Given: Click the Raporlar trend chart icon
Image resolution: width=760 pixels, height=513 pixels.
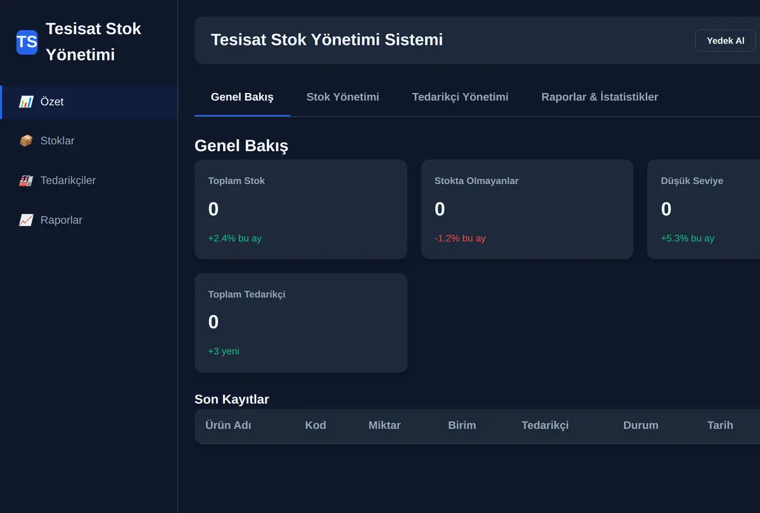Looking at the screenshot, I should pos(26,220).
